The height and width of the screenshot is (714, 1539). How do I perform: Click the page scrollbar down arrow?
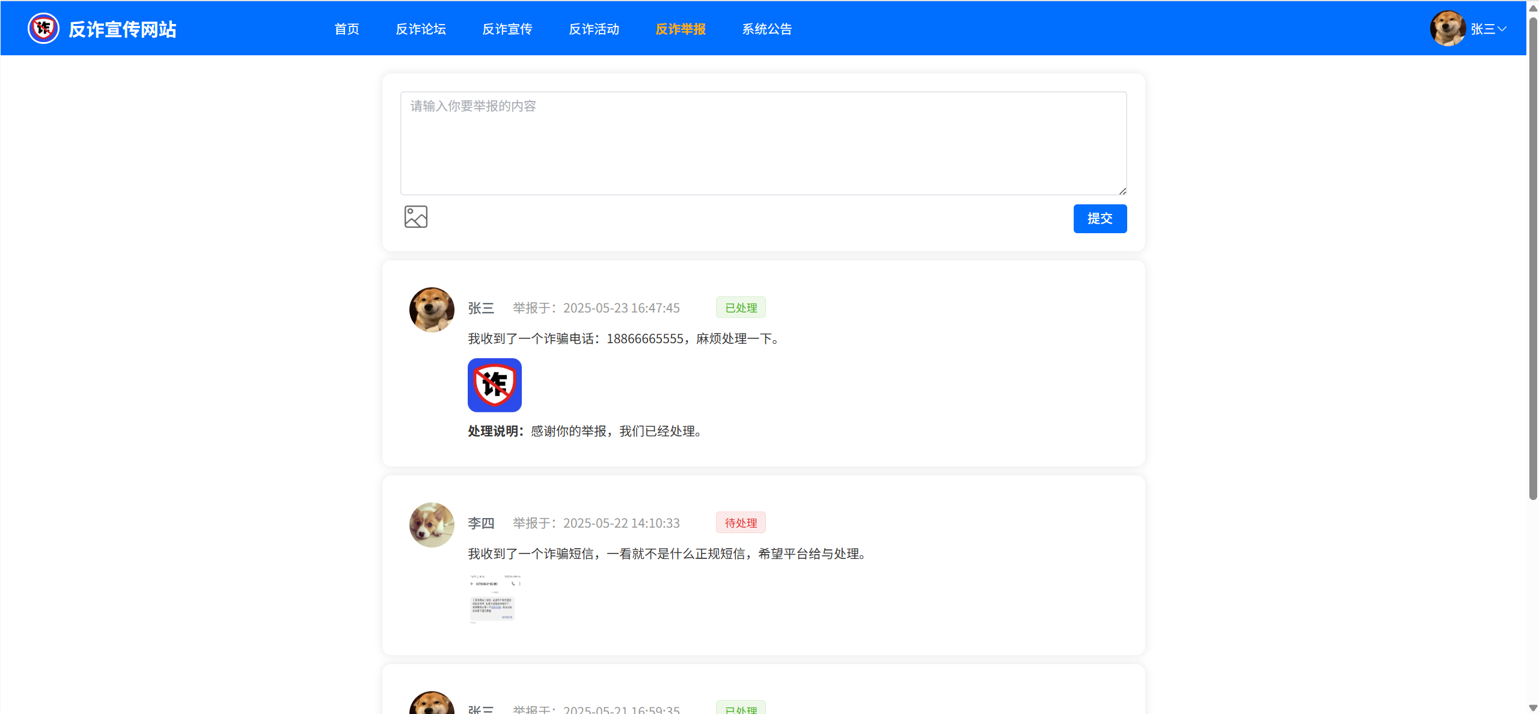(1533, 708)
